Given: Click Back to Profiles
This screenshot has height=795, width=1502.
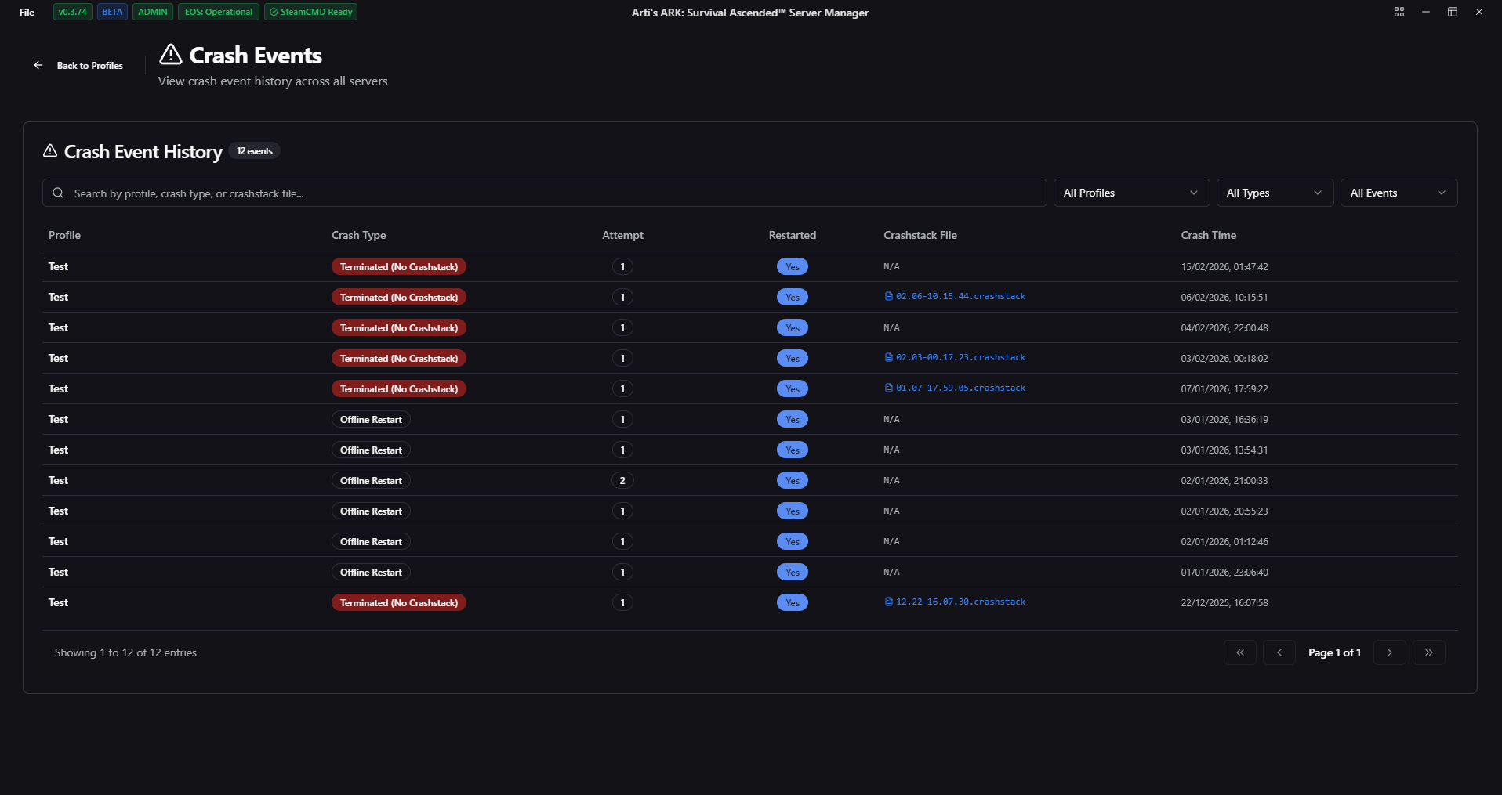Looking at the screenshot, I should click(89, 66).
